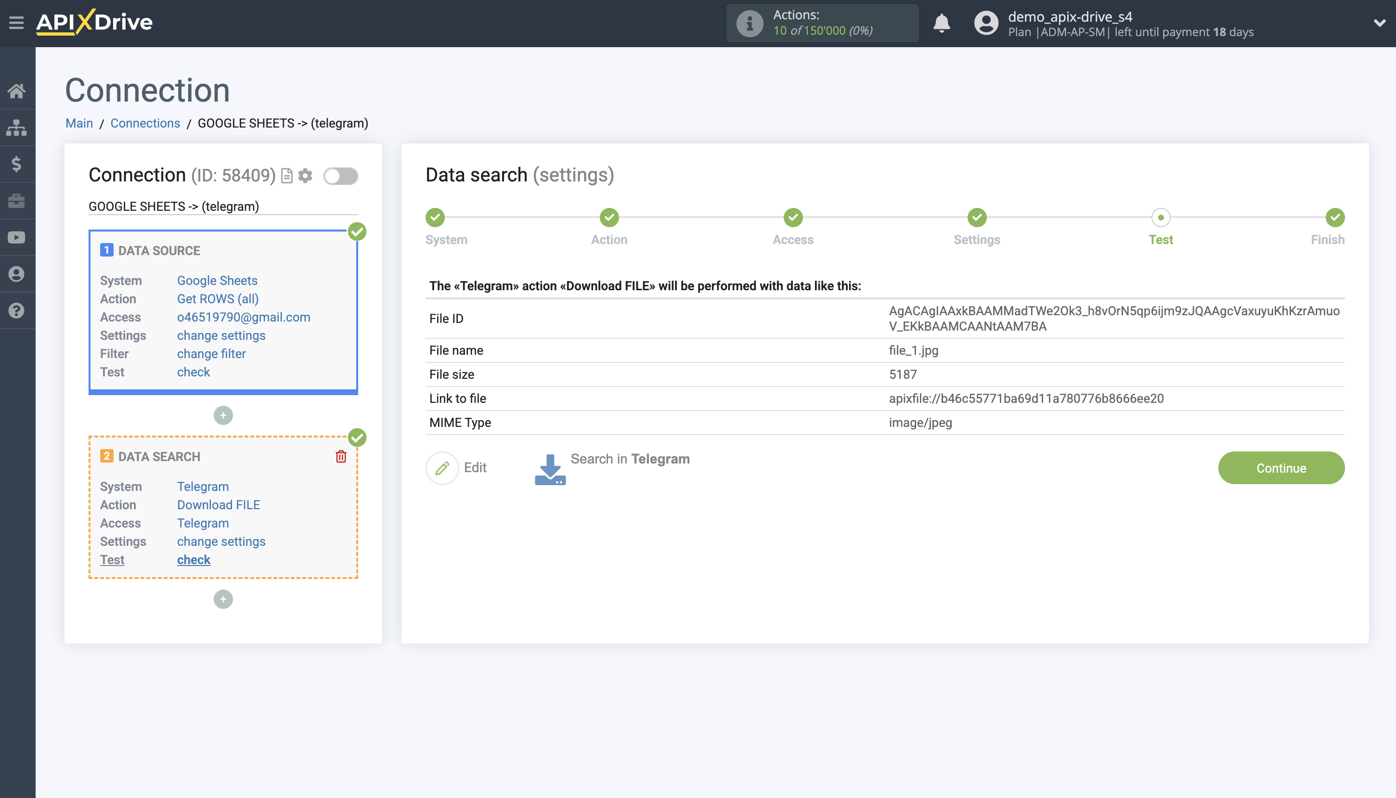Open connection settings gear icon
This screenshot has width=1396, height=798.
[x=305, y=175]
